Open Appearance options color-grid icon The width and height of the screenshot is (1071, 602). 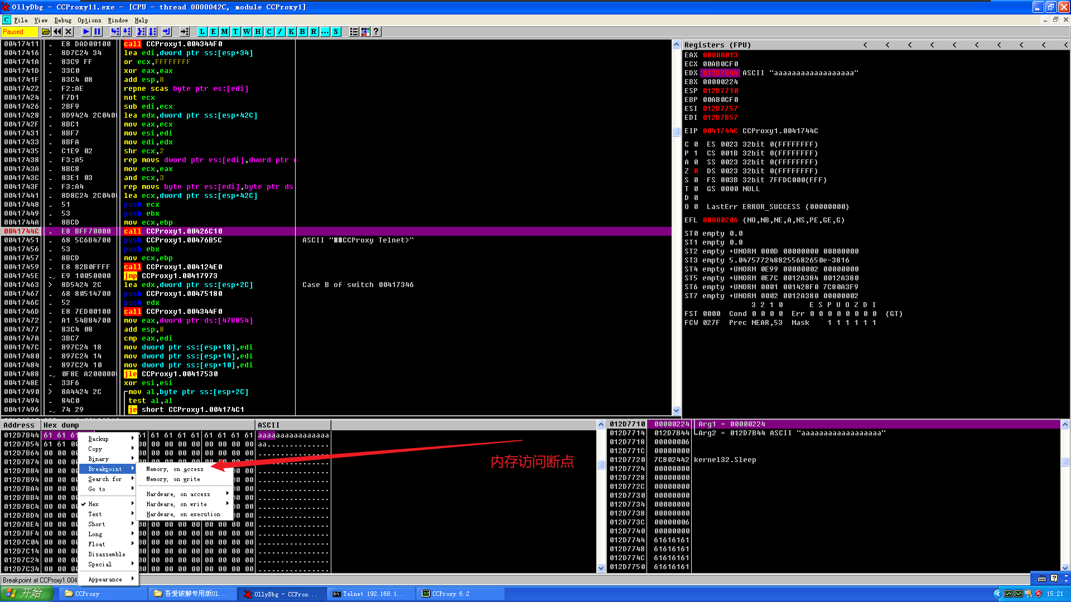[365, 32]
